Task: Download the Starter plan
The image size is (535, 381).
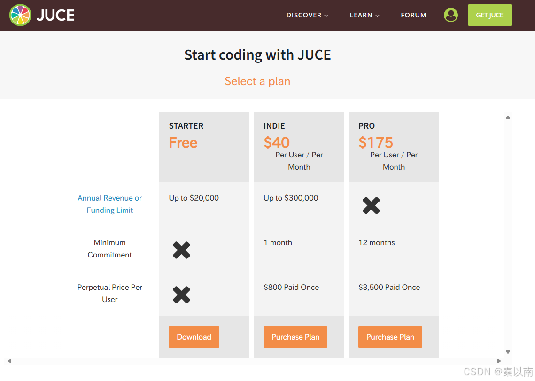Action: (x=194, y=337)
